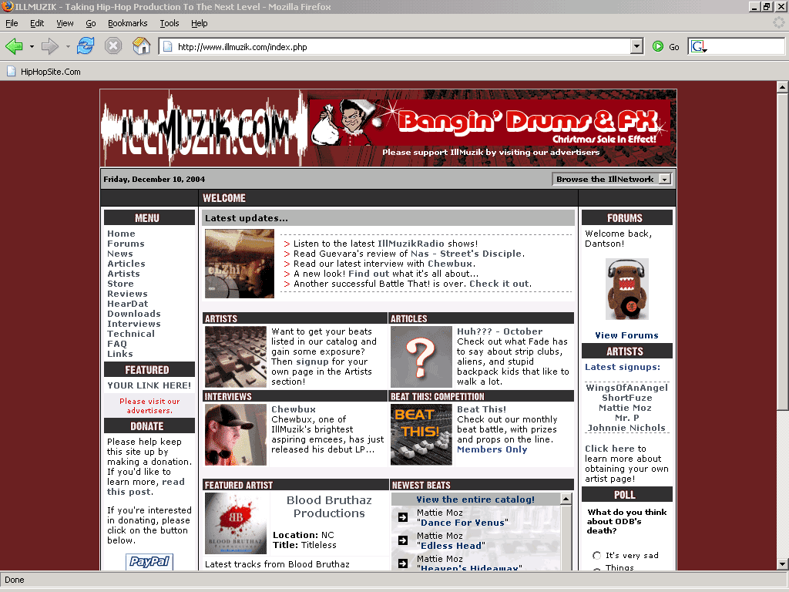789x592 pixels.
Task: Click the Firefox logo in the title bar
Action: [x=7, y=6]
